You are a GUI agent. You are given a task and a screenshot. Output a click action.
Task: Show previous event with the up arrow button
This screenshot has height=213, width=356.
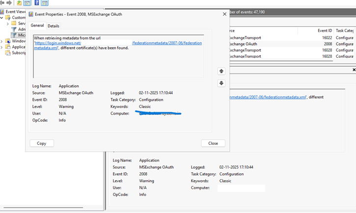tap(221, 71)
